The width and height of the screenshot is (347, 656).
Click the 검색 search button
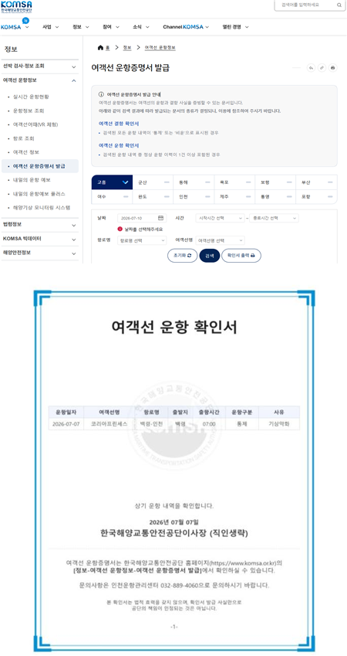(x=210, y=255)
